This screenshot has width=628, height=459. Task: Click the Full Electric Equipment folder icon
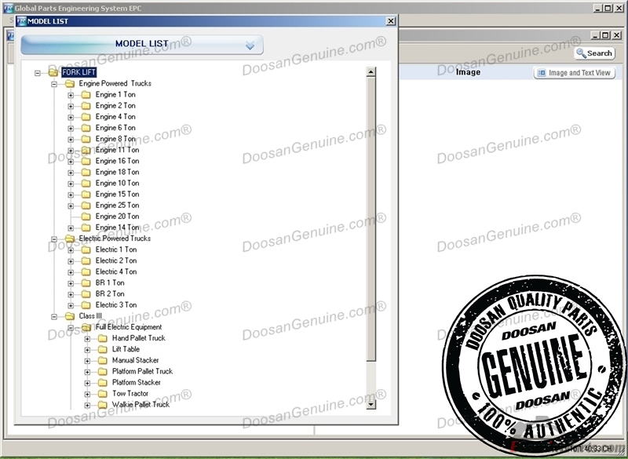pos(86,327)
